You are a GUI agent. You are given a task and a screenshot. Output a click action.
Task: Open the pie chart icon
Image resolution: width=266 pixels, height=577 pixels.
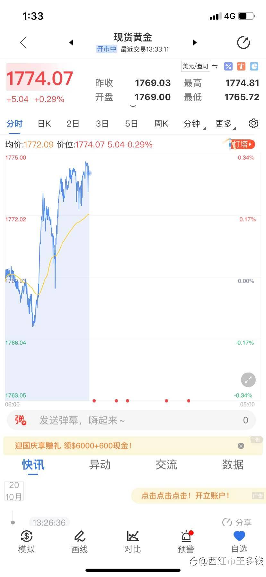click(254, 66)
